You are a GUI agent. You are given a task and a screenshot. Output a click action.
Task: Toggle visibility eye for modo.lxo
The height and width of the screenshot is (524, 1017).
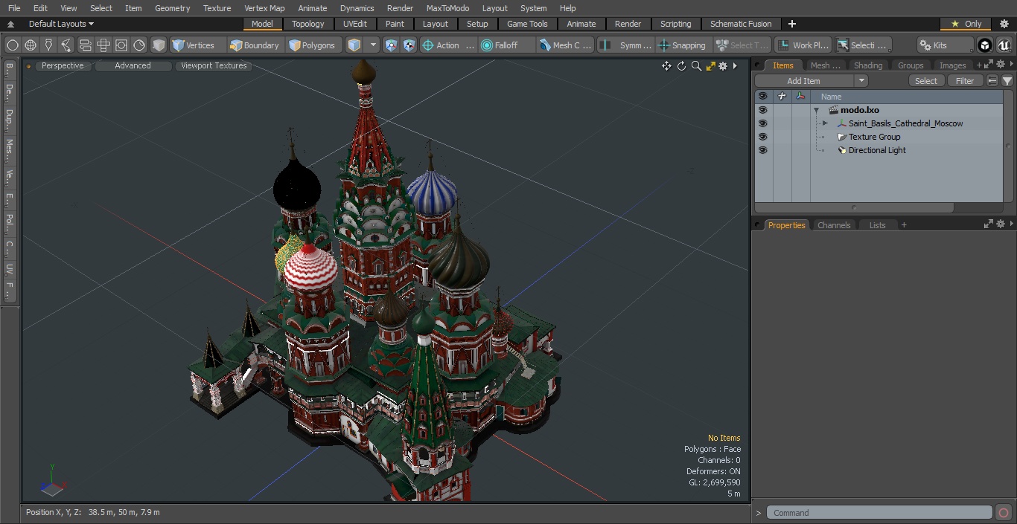[x=762, y=110]
